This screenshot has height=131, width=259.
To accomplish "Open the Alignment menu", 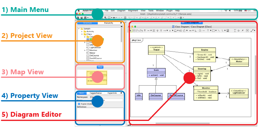I will click(x=133, y=11).
